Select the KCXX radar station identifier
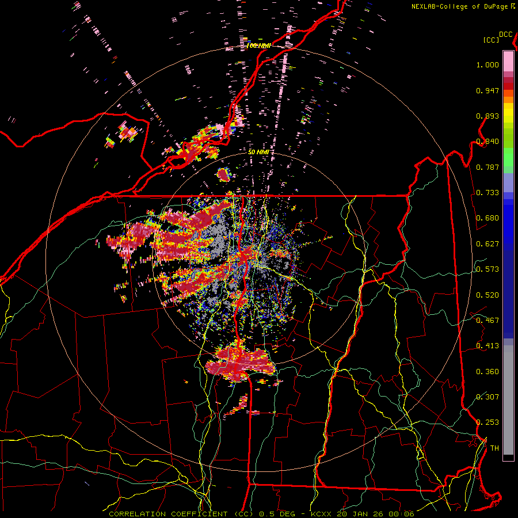This screenshot has width=518, height=518. [322, 514]
